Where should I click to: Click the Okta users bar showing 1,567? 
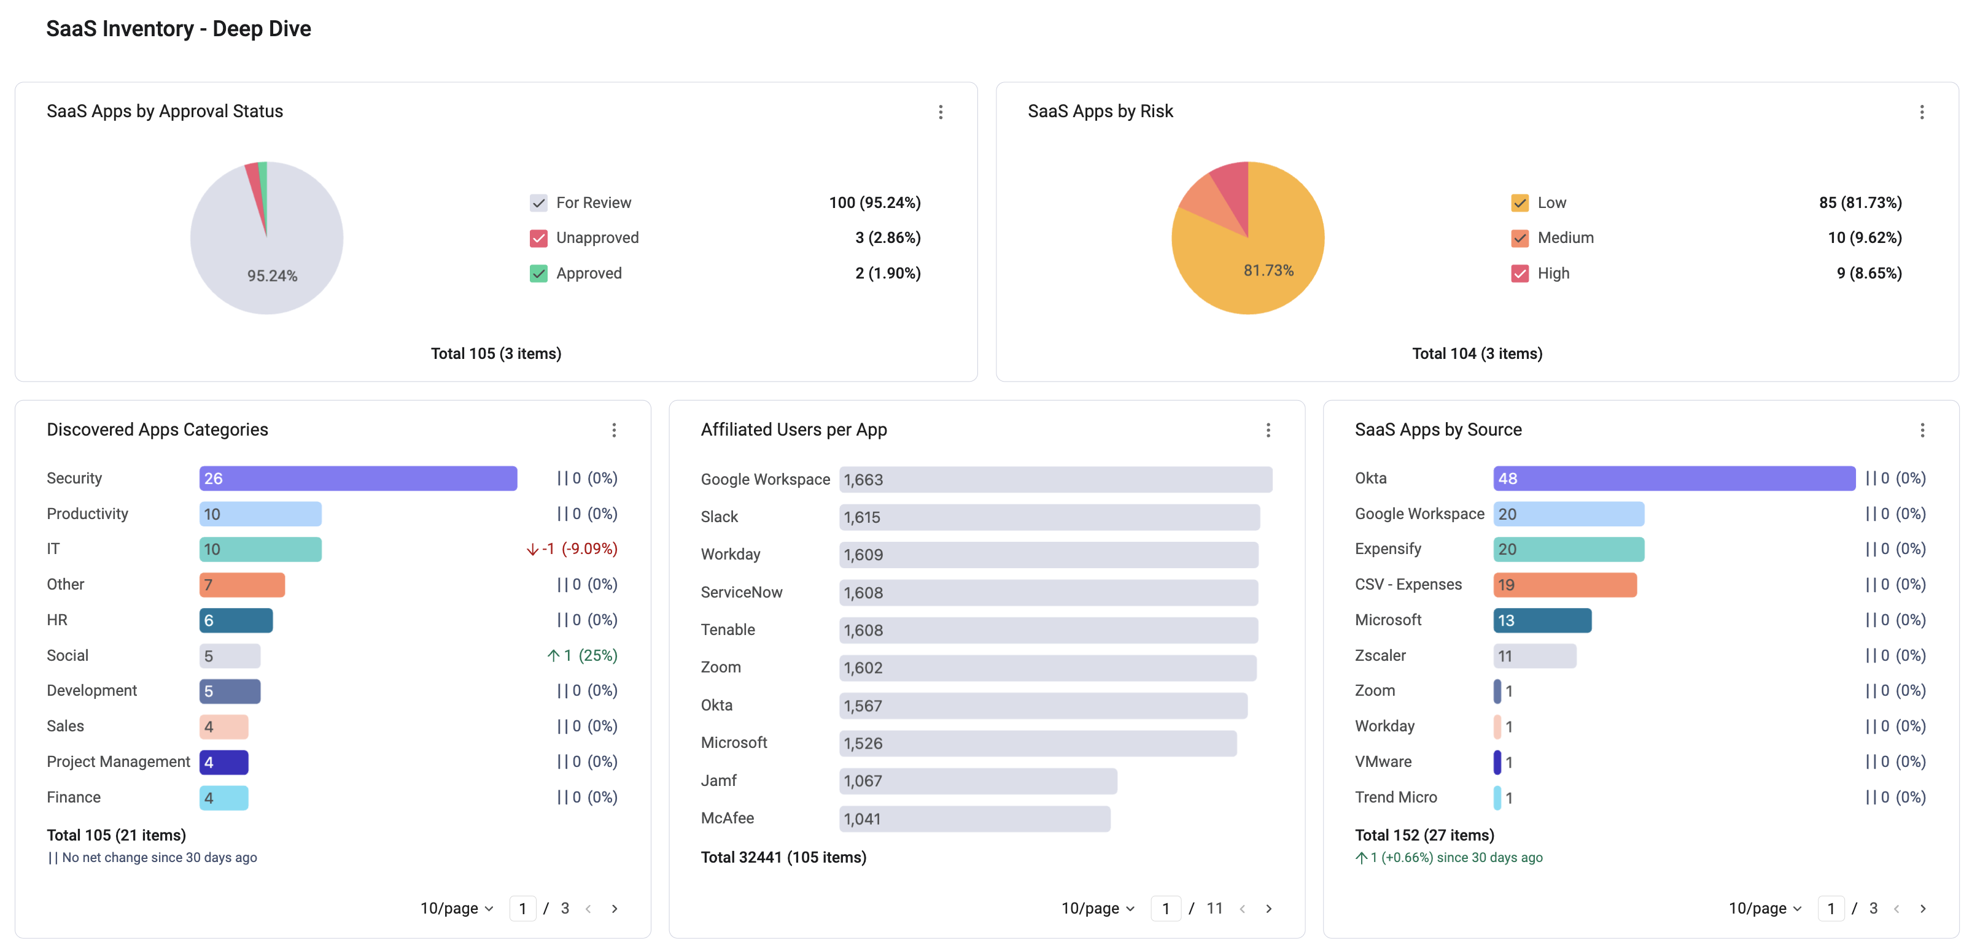(1044, 706)
